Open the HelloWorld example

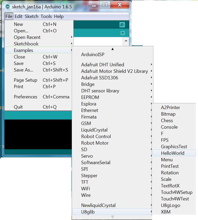click(x=174, y=153)
